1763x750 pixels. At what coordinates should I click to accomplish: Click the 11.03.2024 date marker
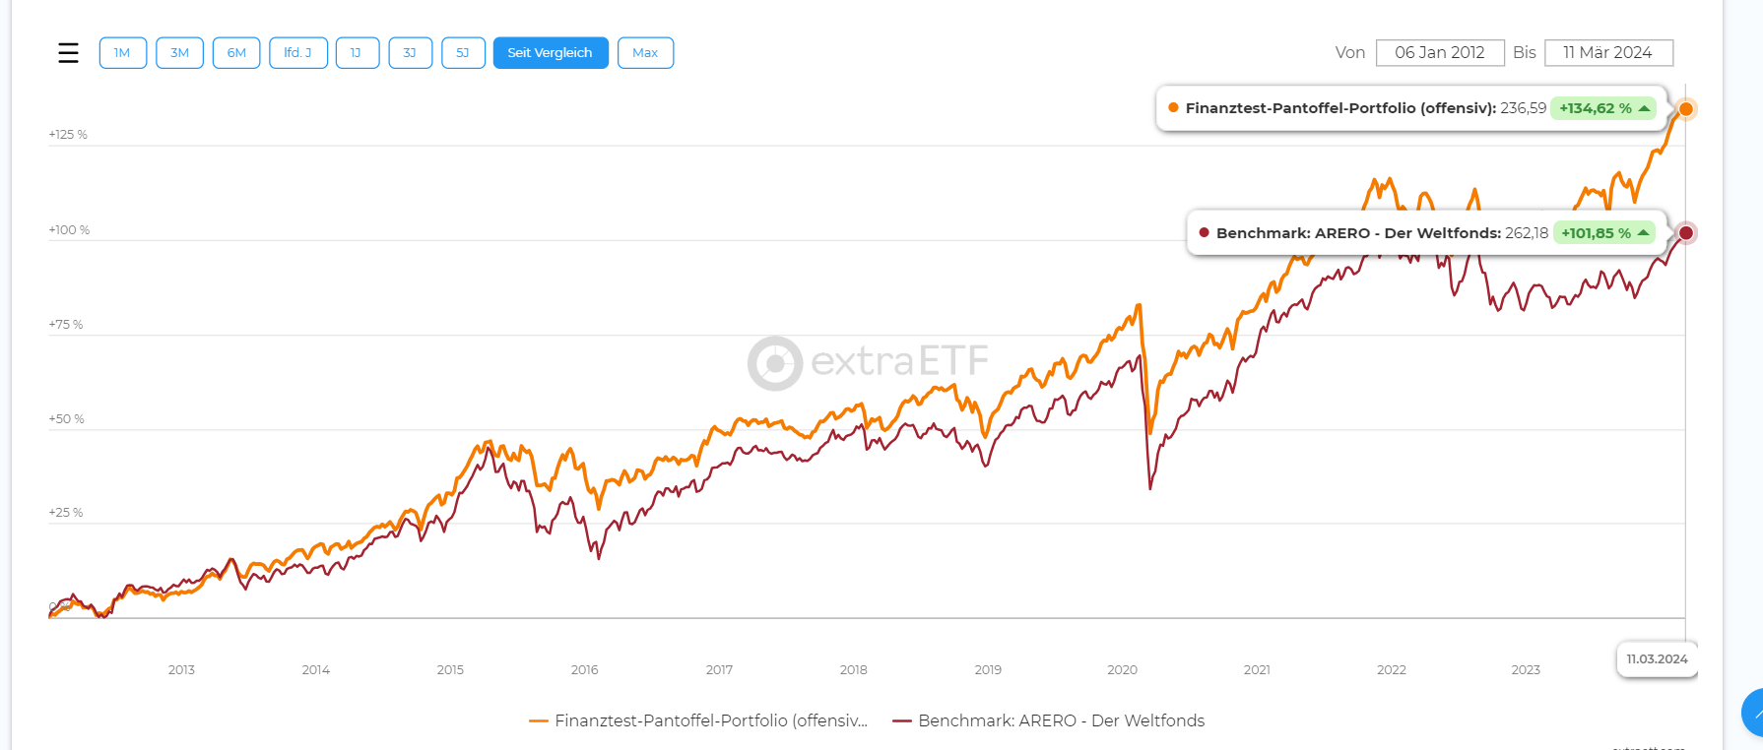(1657, 659)
